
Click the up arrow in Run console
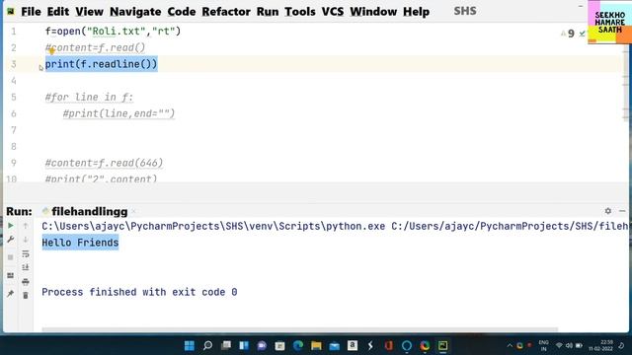[26, 226]
